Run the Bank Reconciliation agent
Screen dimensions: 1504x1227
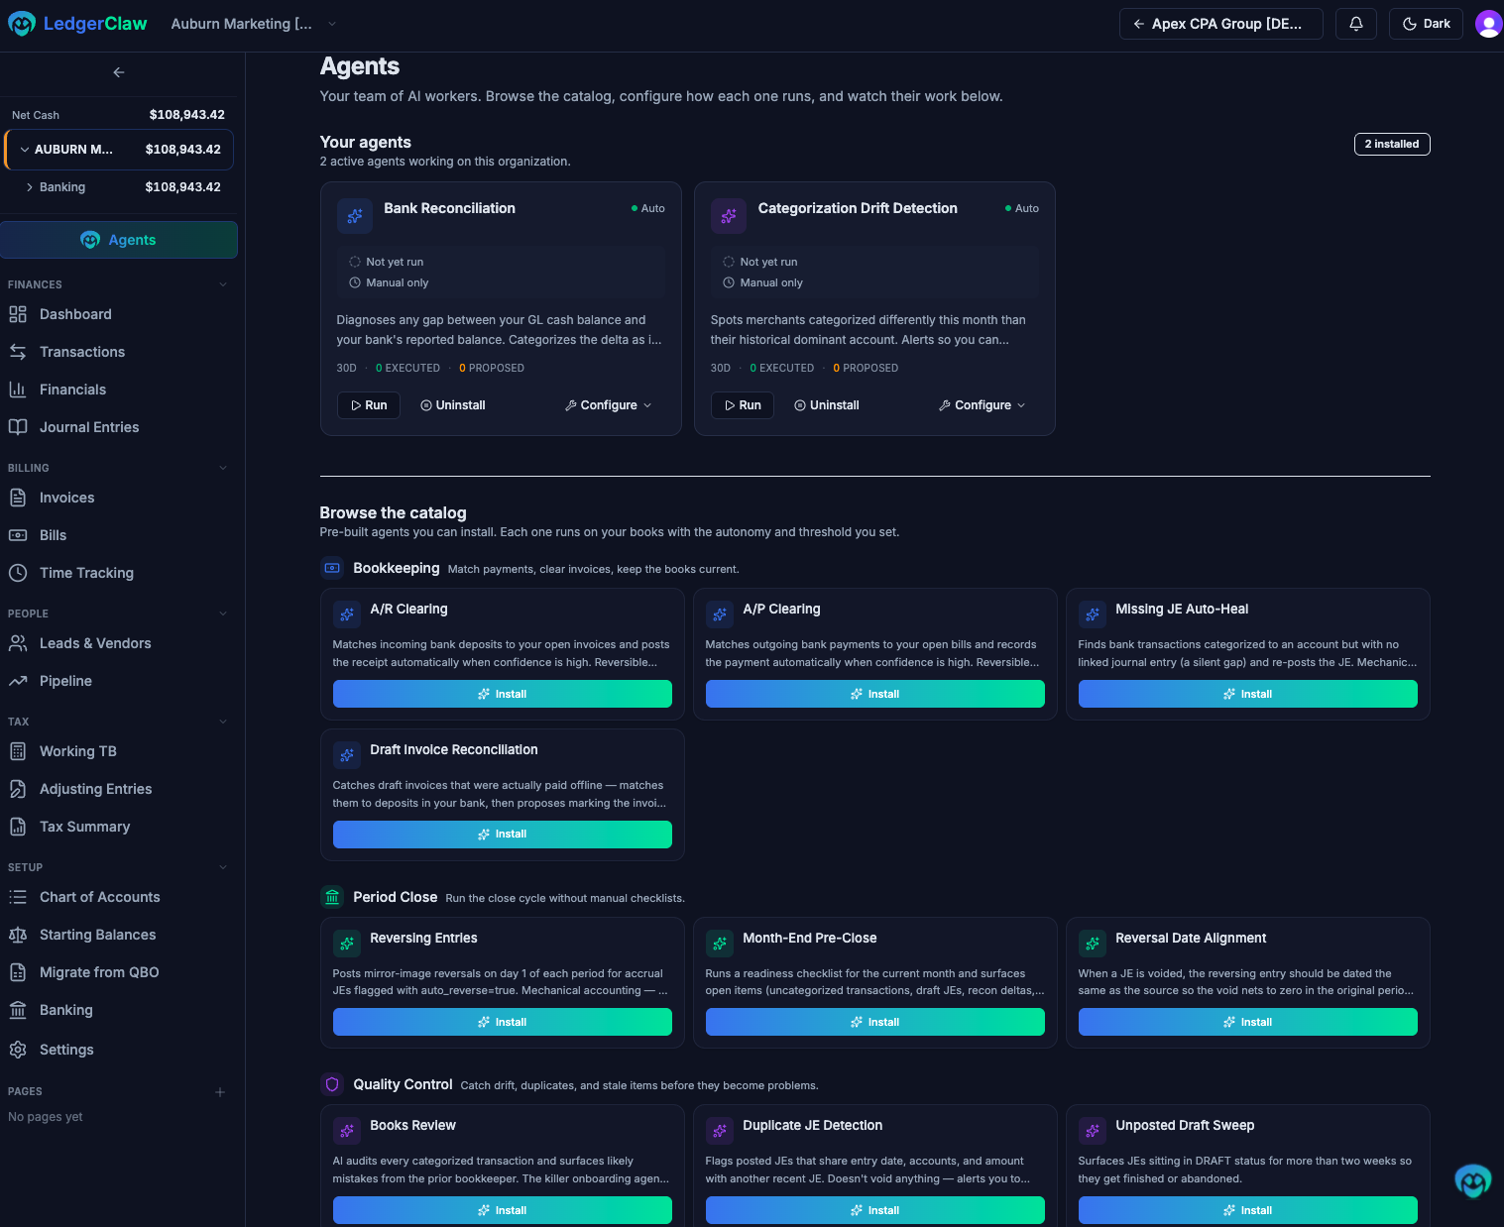click(369, 405)
